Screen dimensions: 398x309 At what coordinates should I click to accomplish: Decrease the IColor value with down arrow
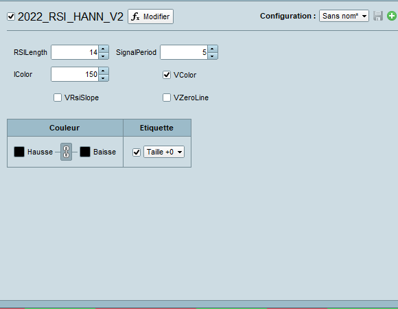tap(104, 78)
